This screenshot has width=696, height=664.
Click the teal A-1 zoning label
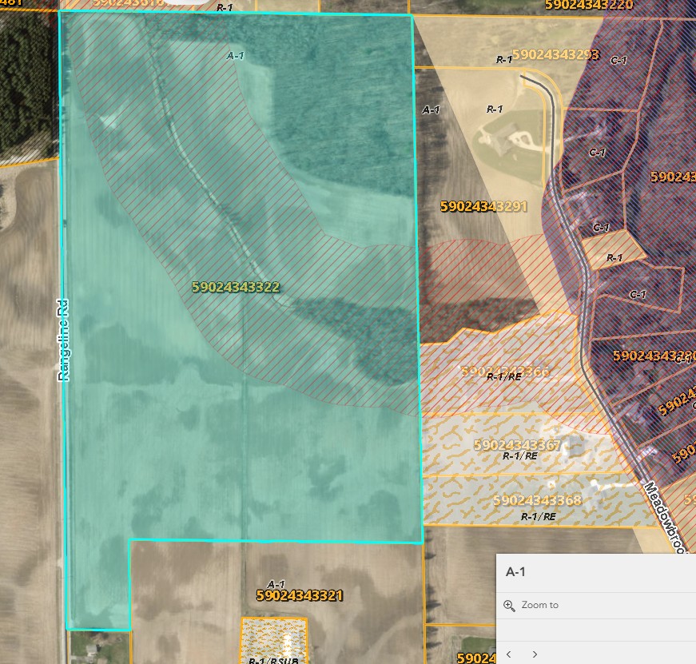(235, 55)
